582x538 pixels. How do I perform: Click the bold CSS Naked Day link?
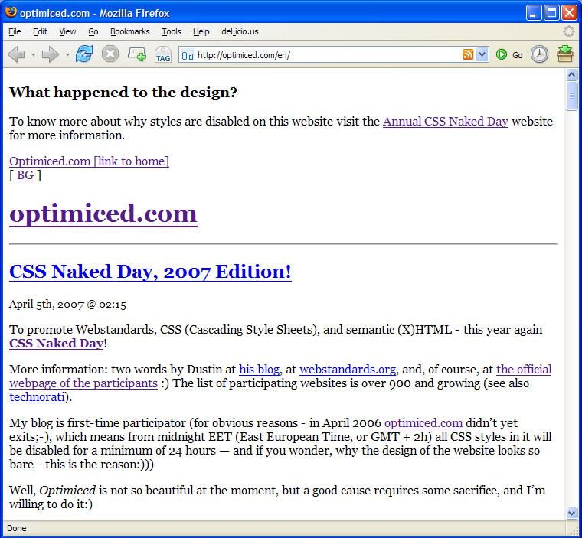coord(57,343)
